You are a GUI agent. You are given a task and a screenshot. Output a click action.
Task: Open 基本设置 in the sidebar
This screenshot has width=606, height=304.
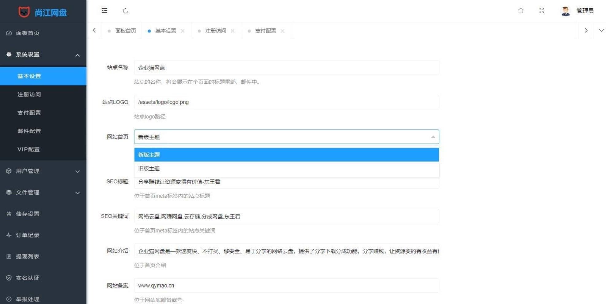(x=43, y=76)
